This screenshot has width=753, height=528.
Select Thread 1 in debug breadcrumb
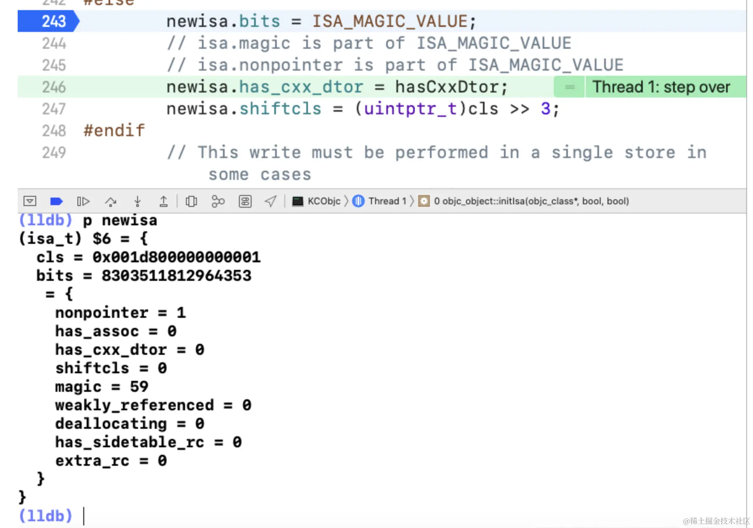tap(379, 201)
